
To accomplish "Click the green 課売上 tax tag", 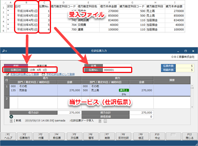I will [x=124, y=90].
